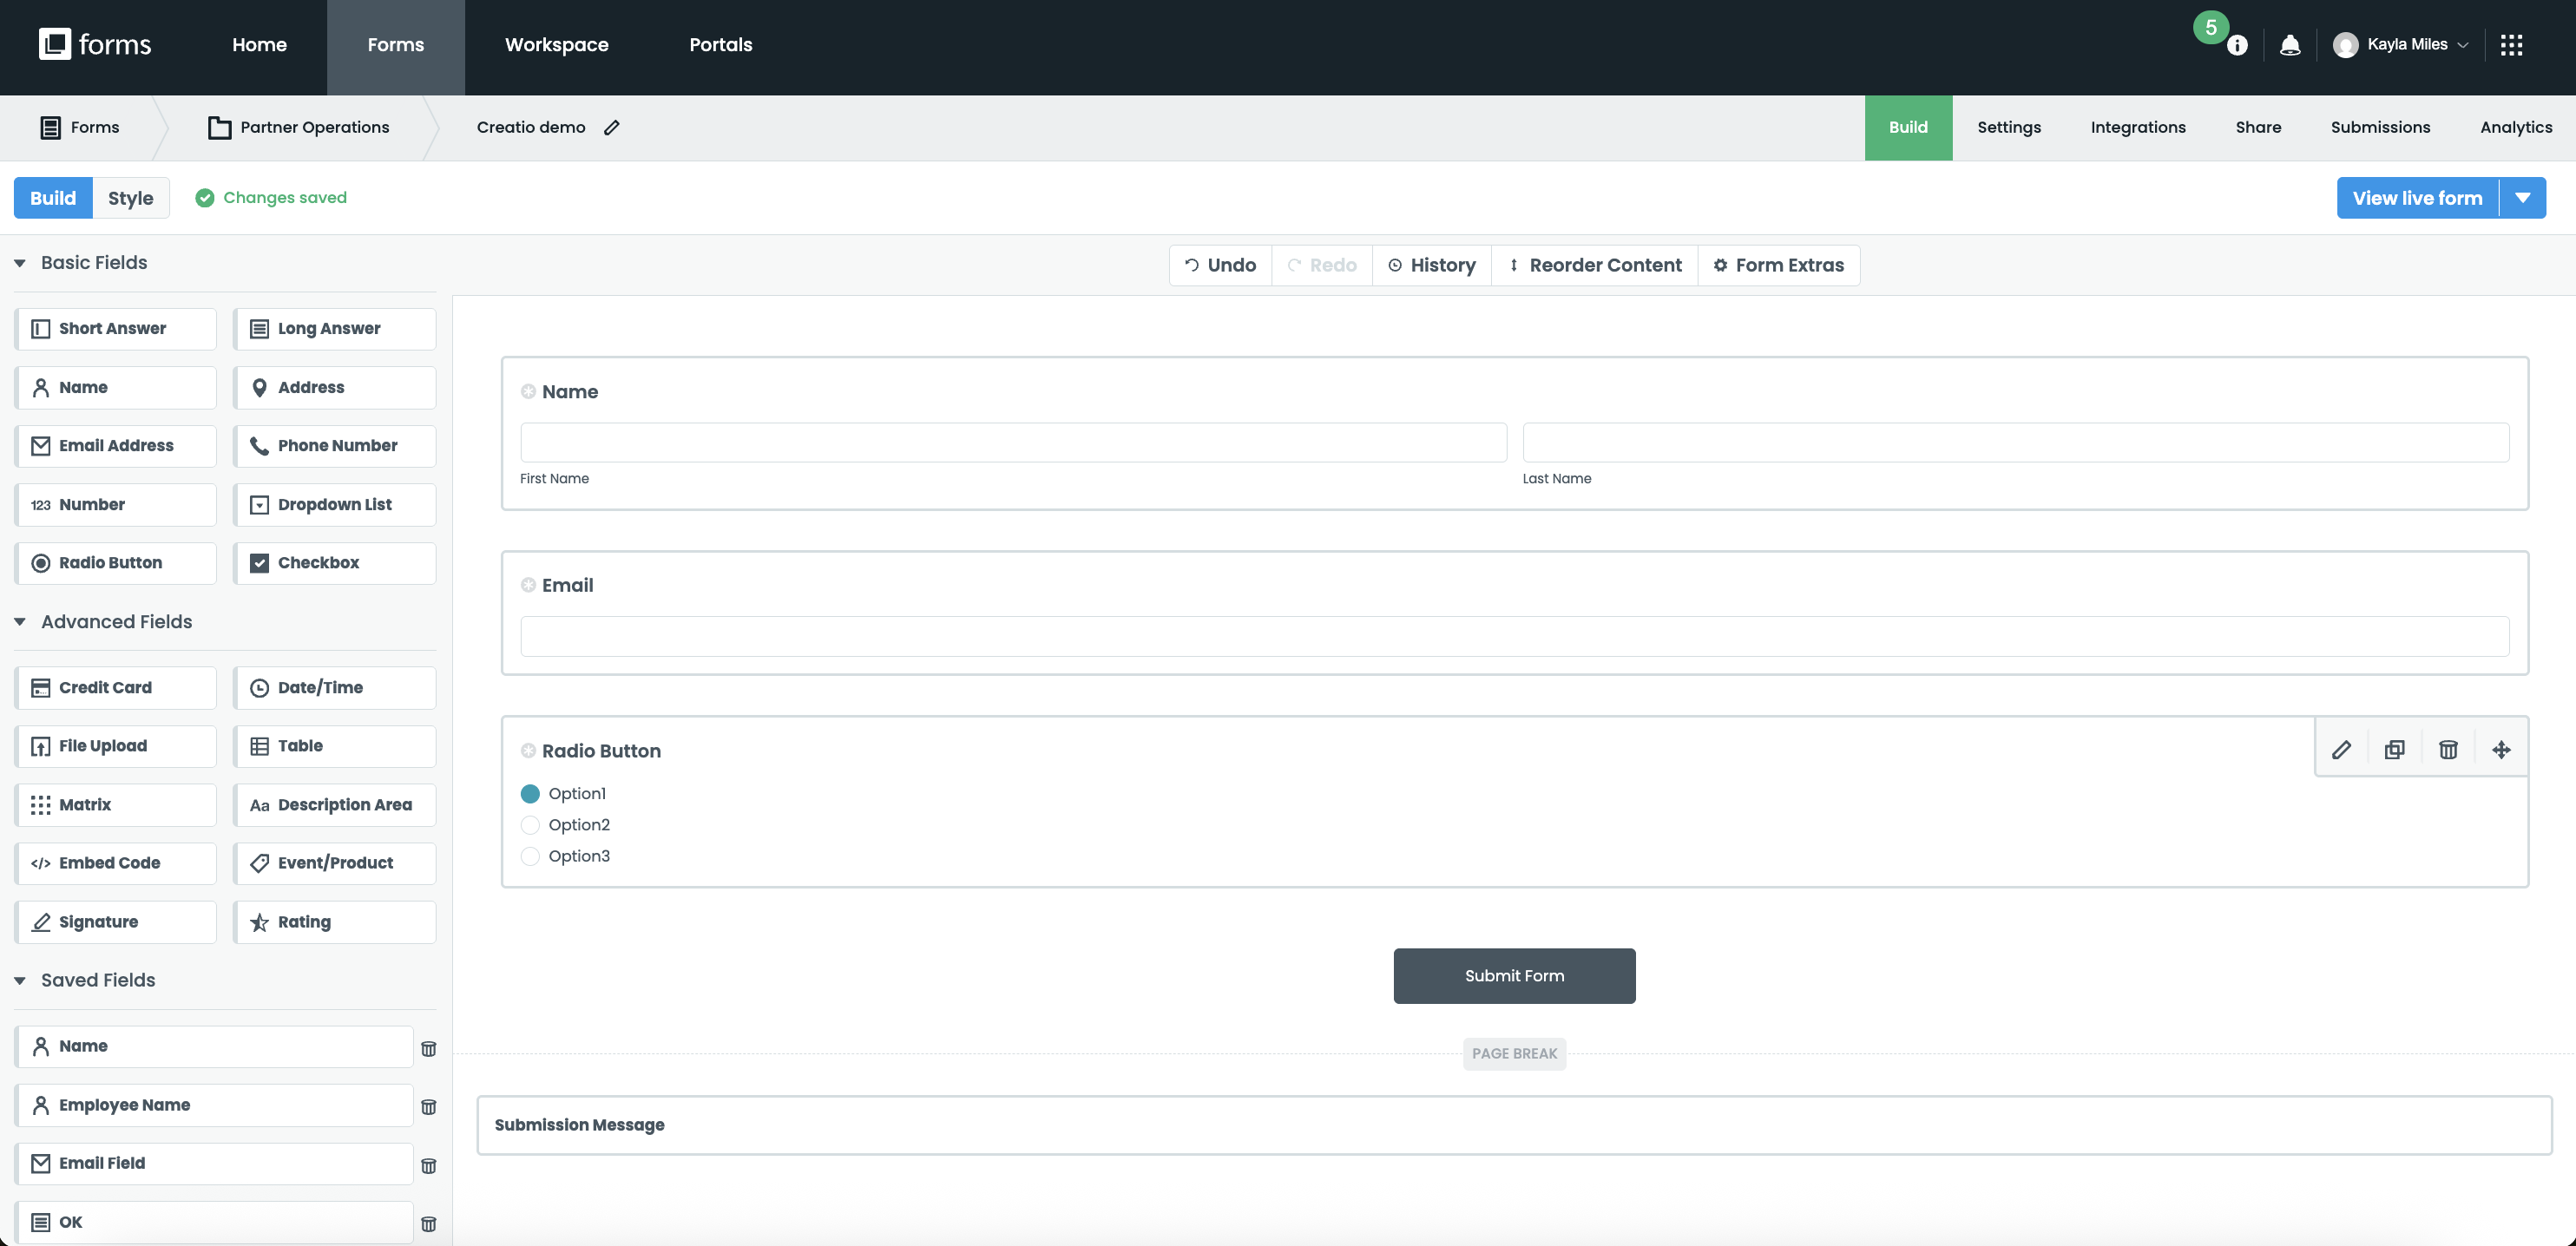This screenshot has width=2576, height=1246.
Task: Add a Rating field
Action: click(335, 922)
